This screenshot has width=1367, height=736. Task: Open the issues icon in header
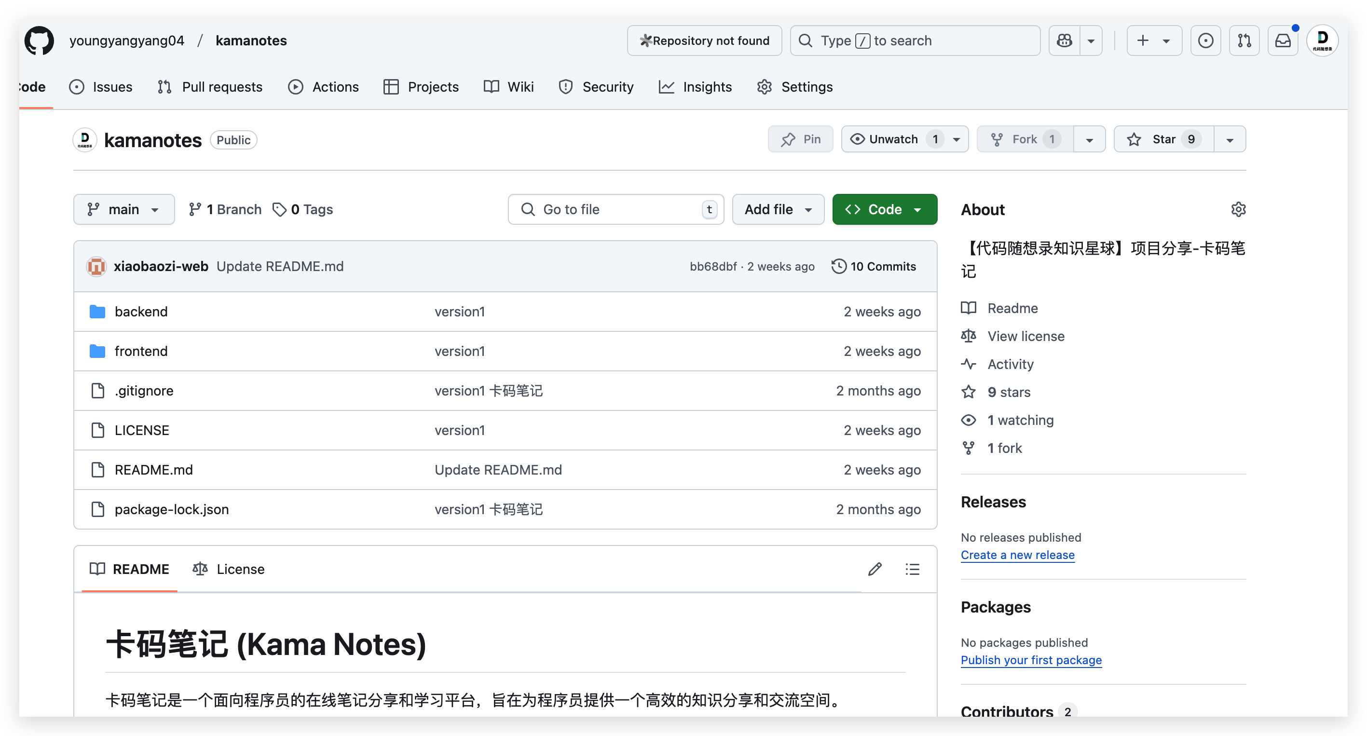click(1205, 41)
